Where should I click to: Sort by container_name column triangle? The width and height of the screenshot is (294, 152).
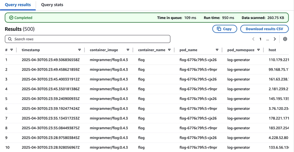coord(169,50)
